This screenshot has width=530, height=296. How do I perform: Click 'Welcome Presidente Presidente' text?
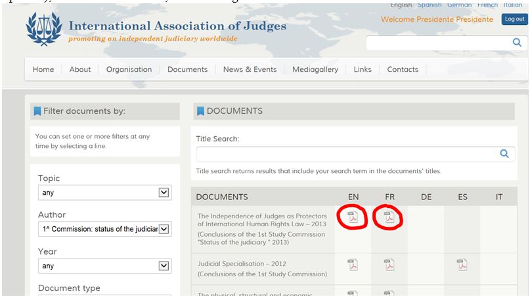437,19
